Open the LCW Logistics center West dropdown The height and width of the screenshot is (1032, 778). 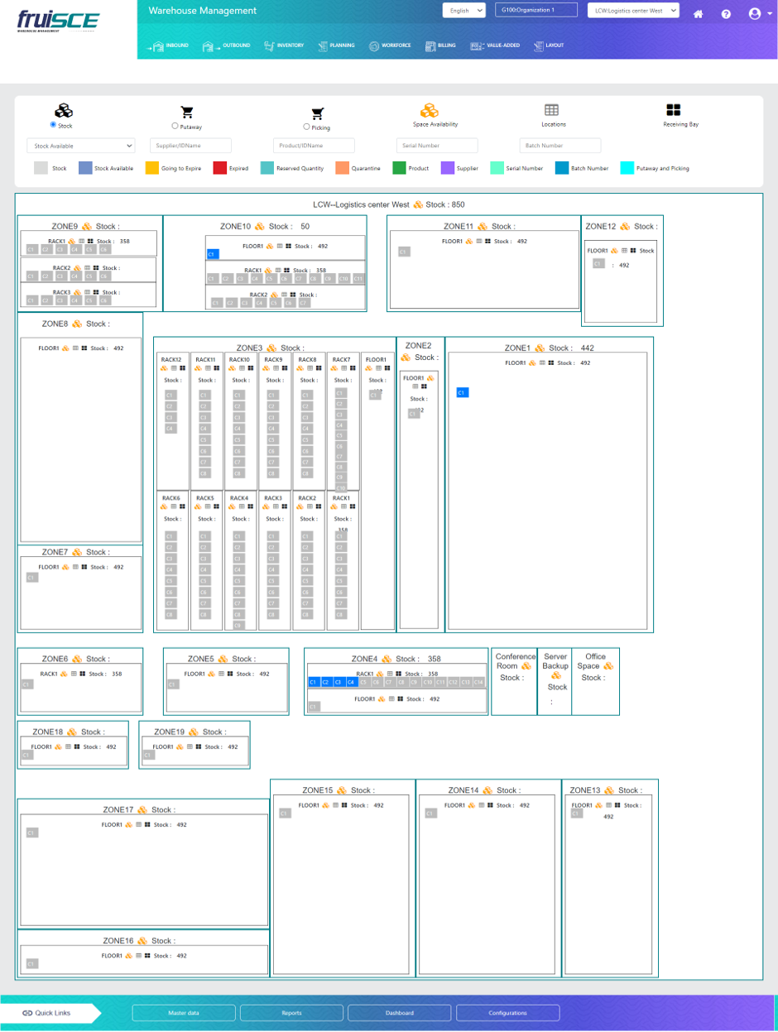(x=633, y=11)
